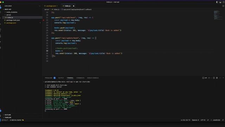
Task: Open the COMMENTS panel tab
Action: (80, 78)
